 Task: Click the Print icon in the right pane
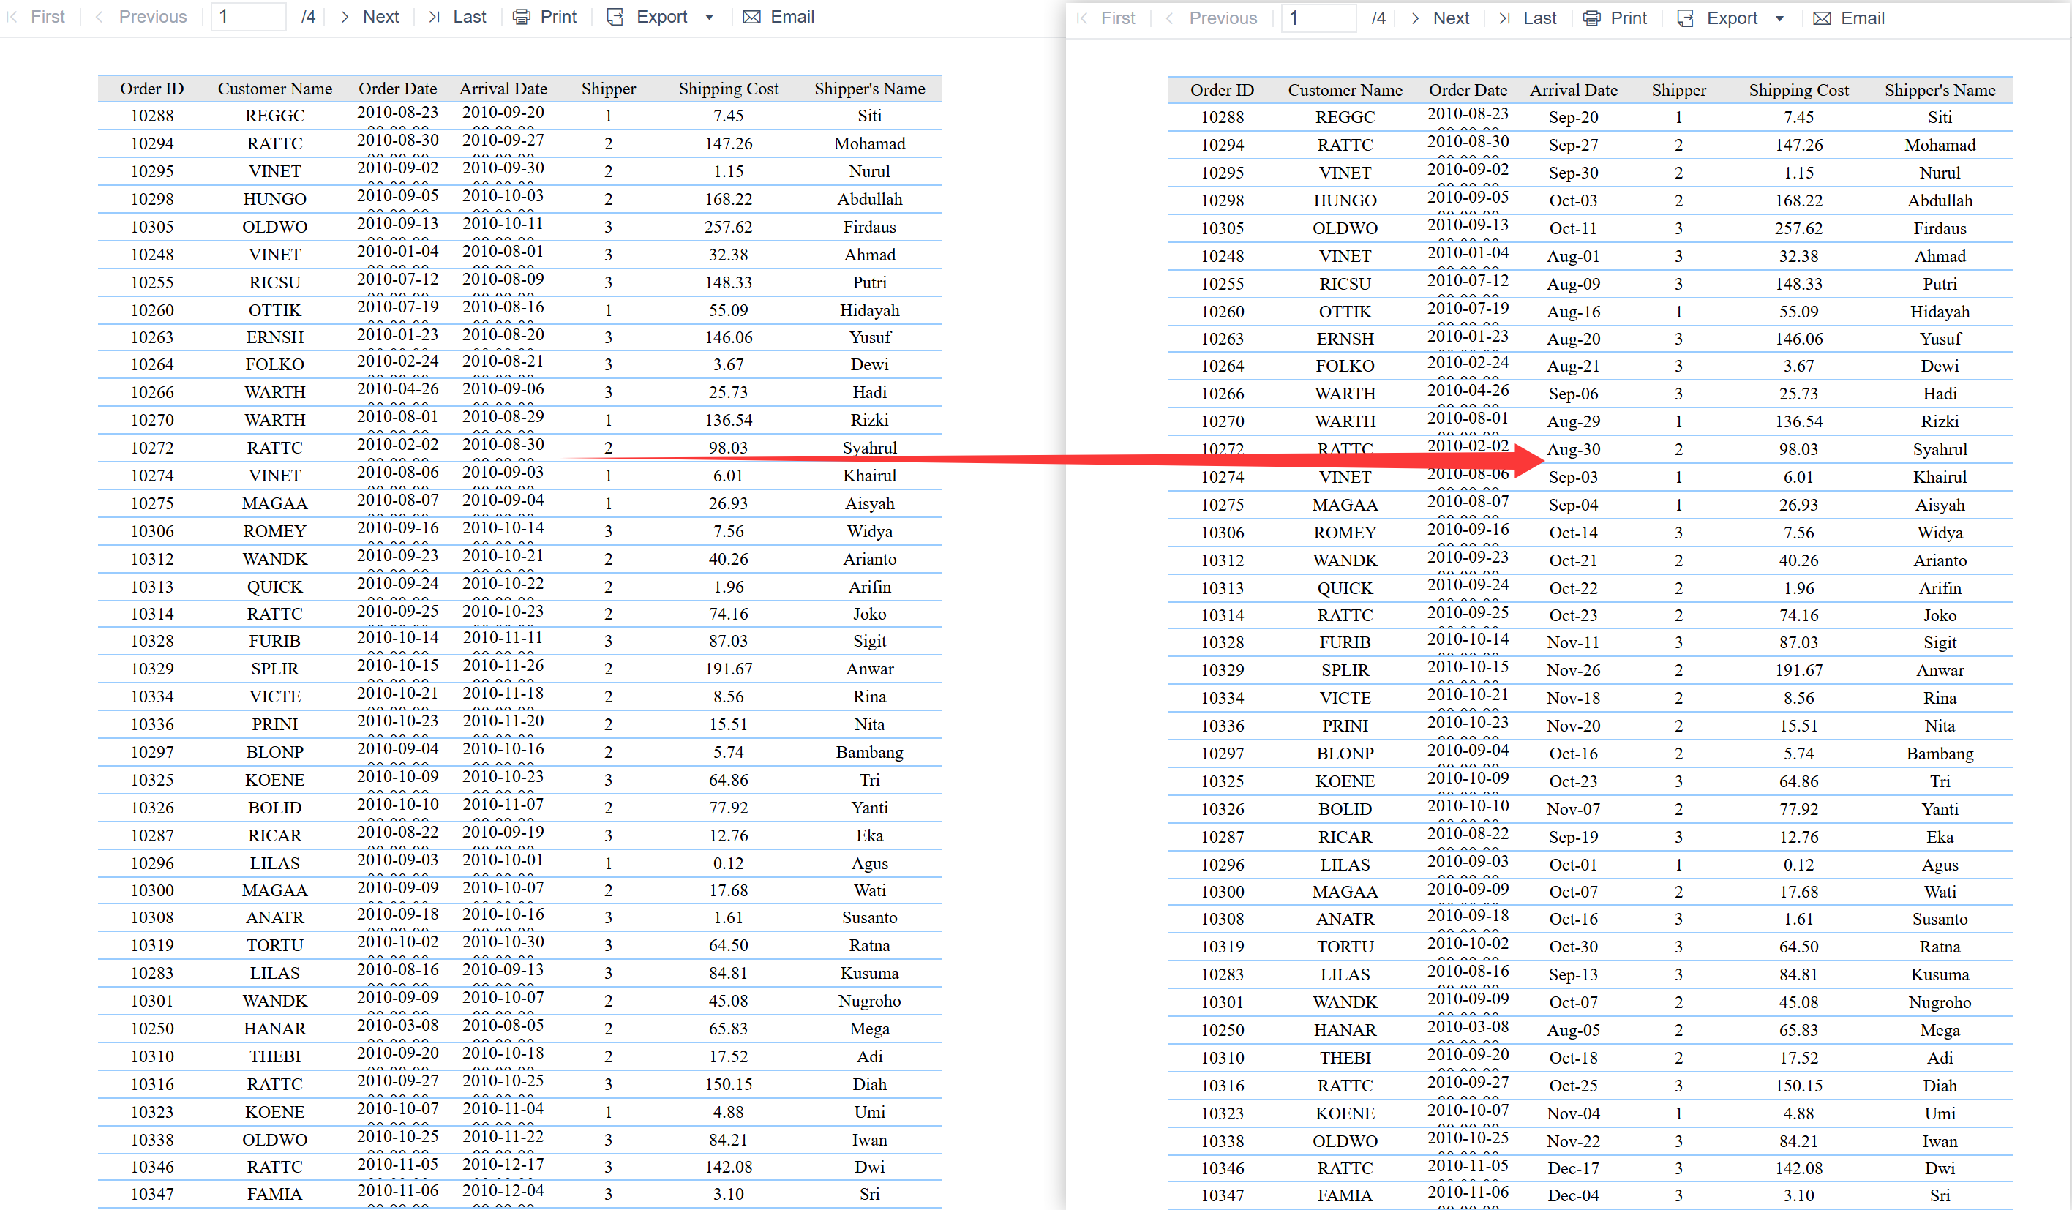click(1591, 18)
